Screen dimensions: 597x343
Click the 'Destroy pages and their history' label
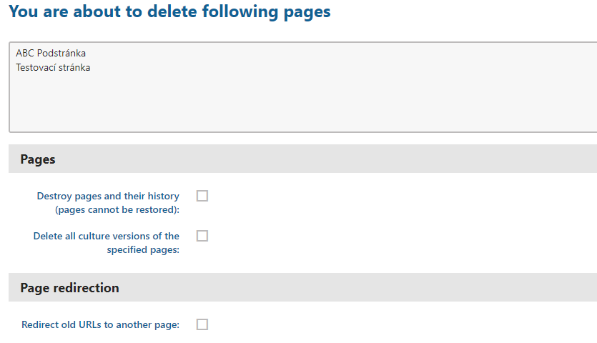[108, 202]
